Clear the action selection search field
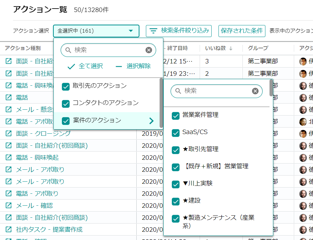The width and height of the screenshot is (313, 240). [149, 50]
